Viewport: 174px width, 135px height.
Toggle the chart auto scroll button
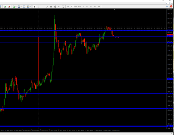click(5, 7)
